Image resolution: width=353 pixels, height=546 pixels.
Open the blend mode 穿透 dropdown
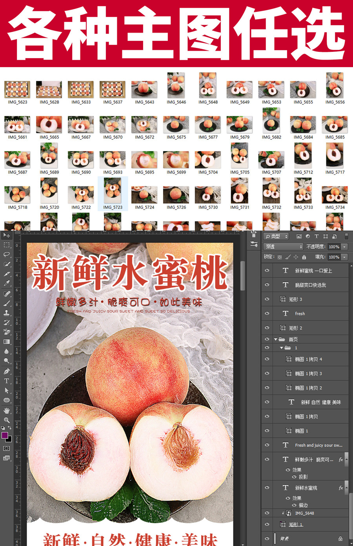tap(283, 247)
